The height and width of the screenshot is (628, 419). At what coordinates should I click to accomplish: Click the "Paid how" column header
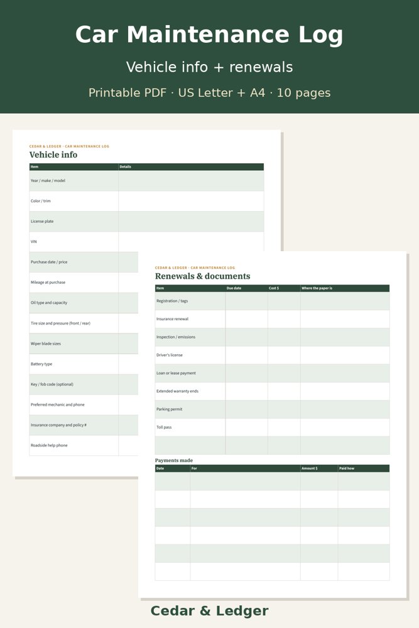click(347, 468)
